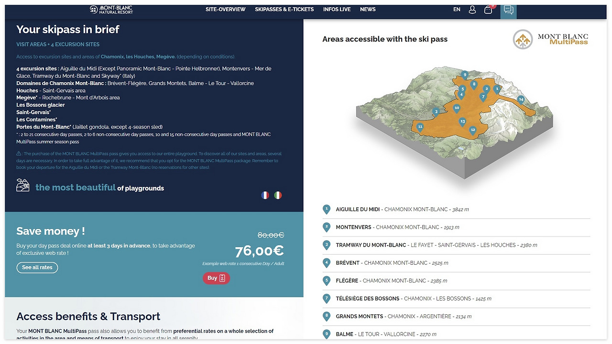Select GRANDS MONTETS in the areas list

pyautogui.click(x=360, y=316)
